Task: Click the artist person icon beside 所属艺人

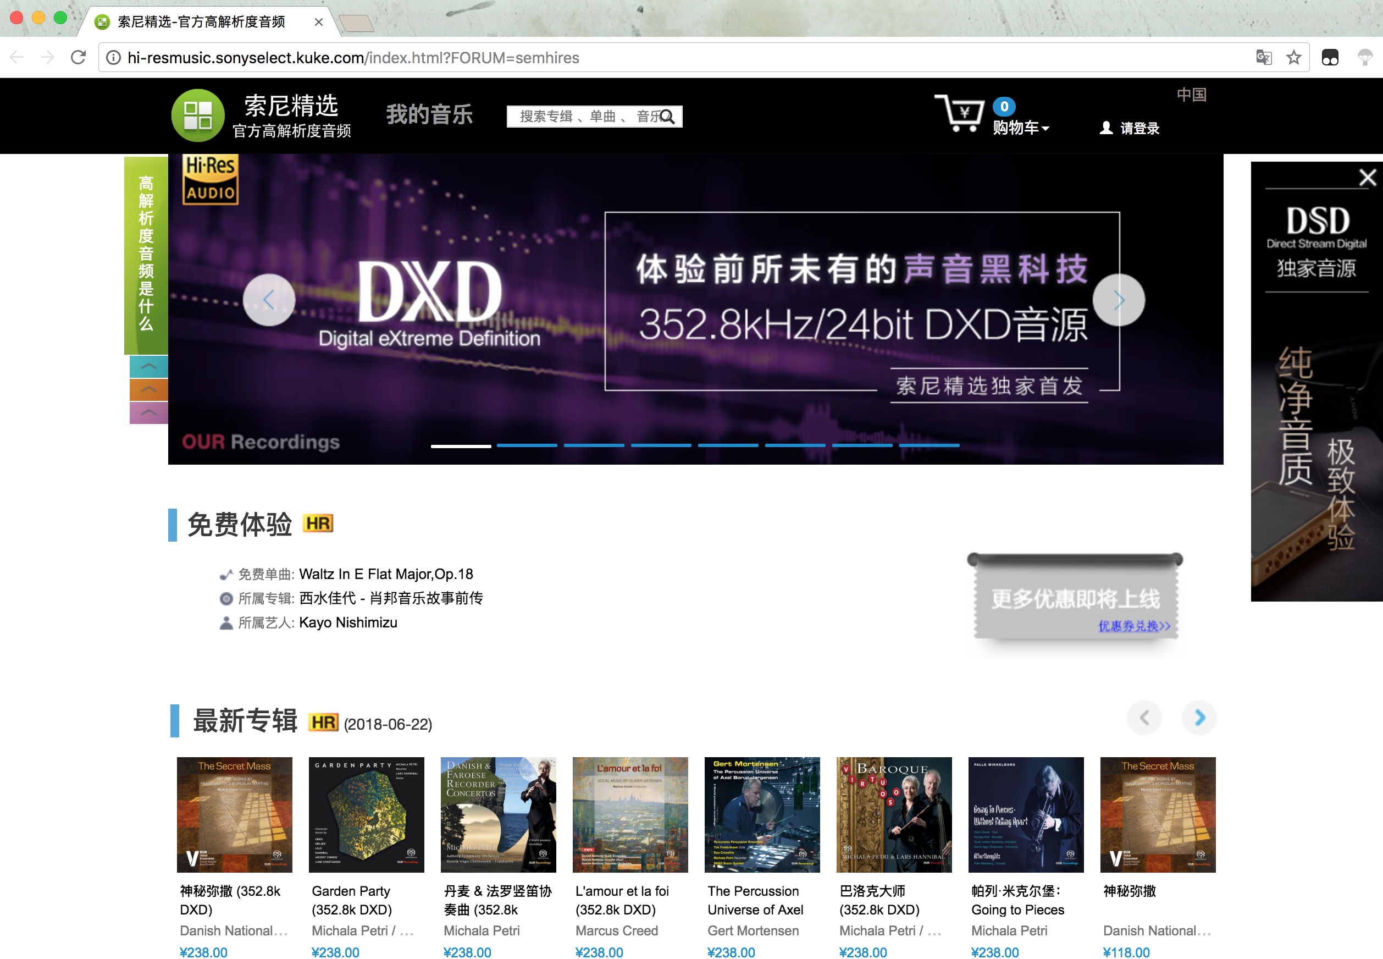Action: click(x=226, y=623)
